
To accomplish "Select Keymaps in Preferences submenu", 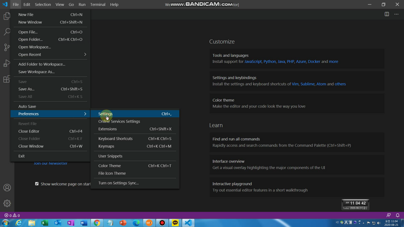I will coord(135,146).
